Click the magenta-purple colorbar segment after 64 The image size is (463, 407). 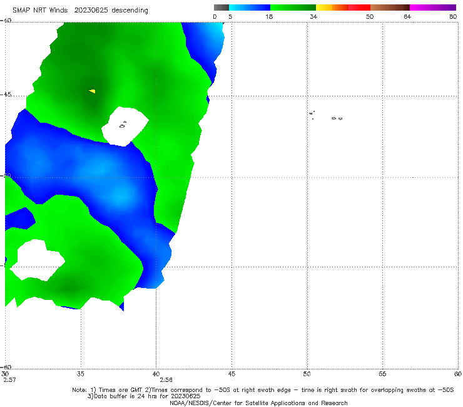point(433,8)
